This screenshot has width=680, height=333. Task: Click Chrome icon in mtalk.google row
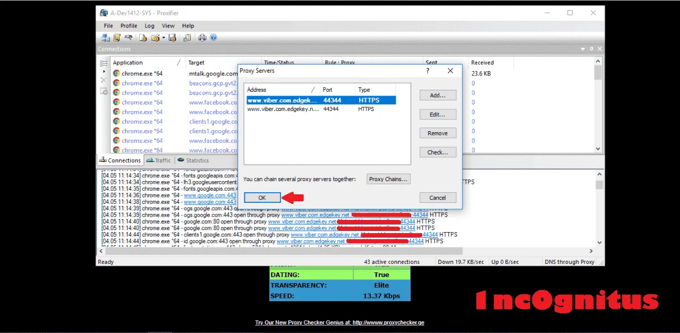point(116,73)
